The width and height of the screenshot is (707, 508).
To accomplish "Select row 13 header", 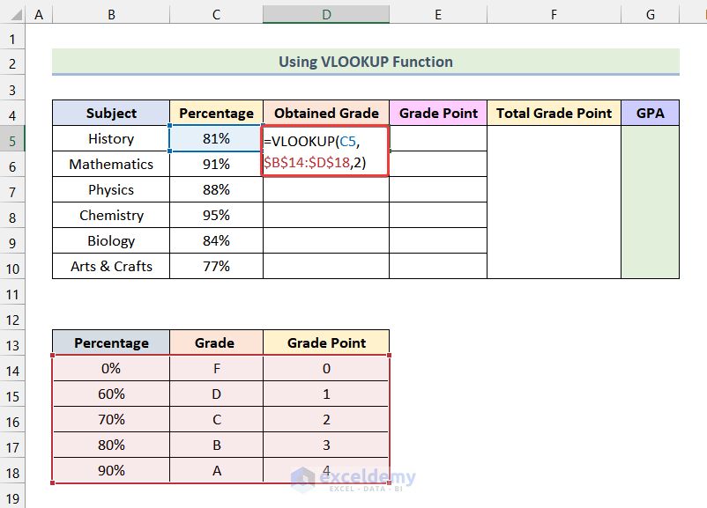I will click(x=12, y=343).
